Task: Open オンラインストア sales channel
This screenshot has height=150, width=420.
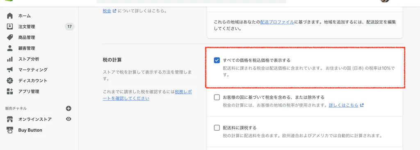Action: 35,119
